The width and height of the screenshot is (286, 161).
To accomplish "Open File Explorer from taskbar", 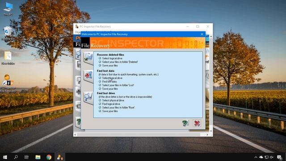I will coord(38,157).
